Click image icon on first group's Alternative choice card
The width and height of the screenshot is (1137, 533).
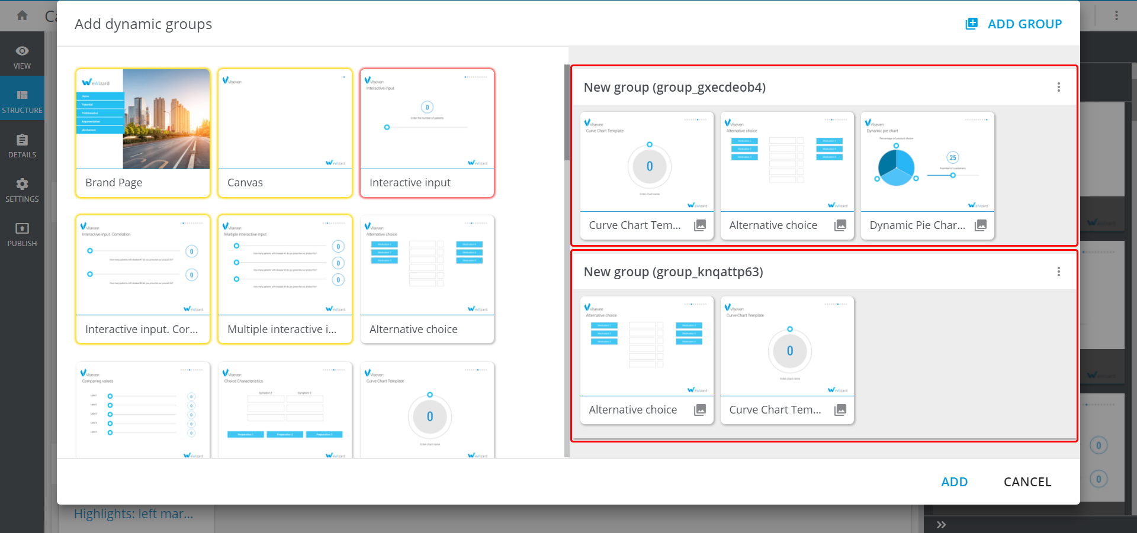[840, 225]
